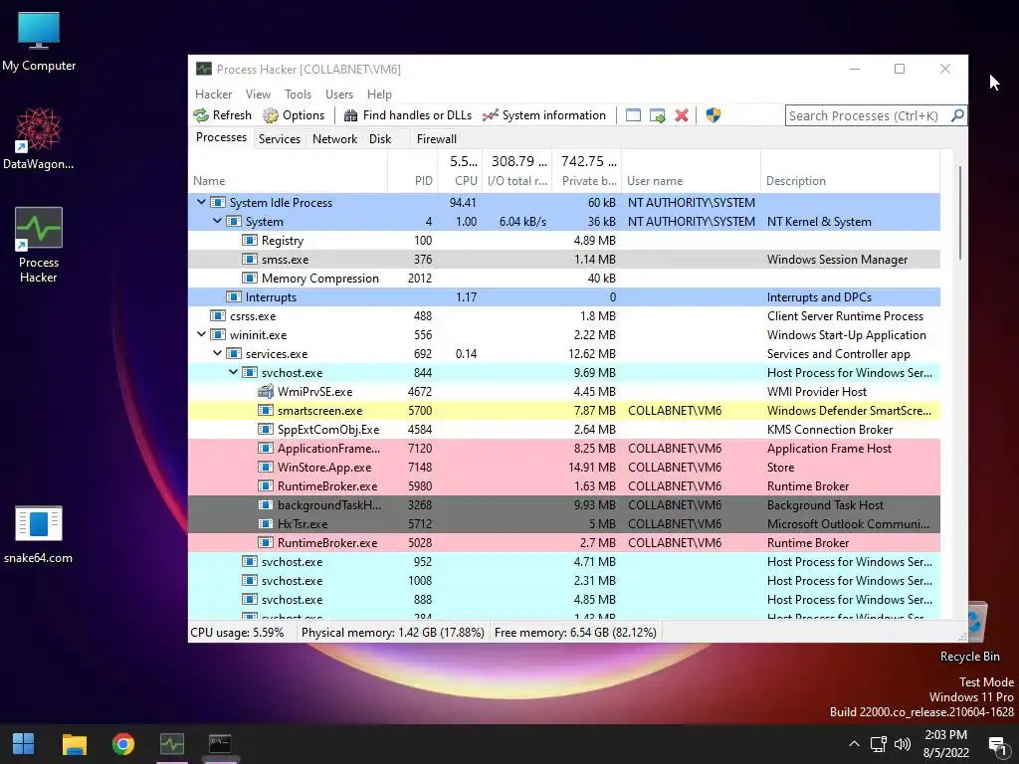Open the notification center icon
This screenshot has width=1019, height=764.
[996, 744]
